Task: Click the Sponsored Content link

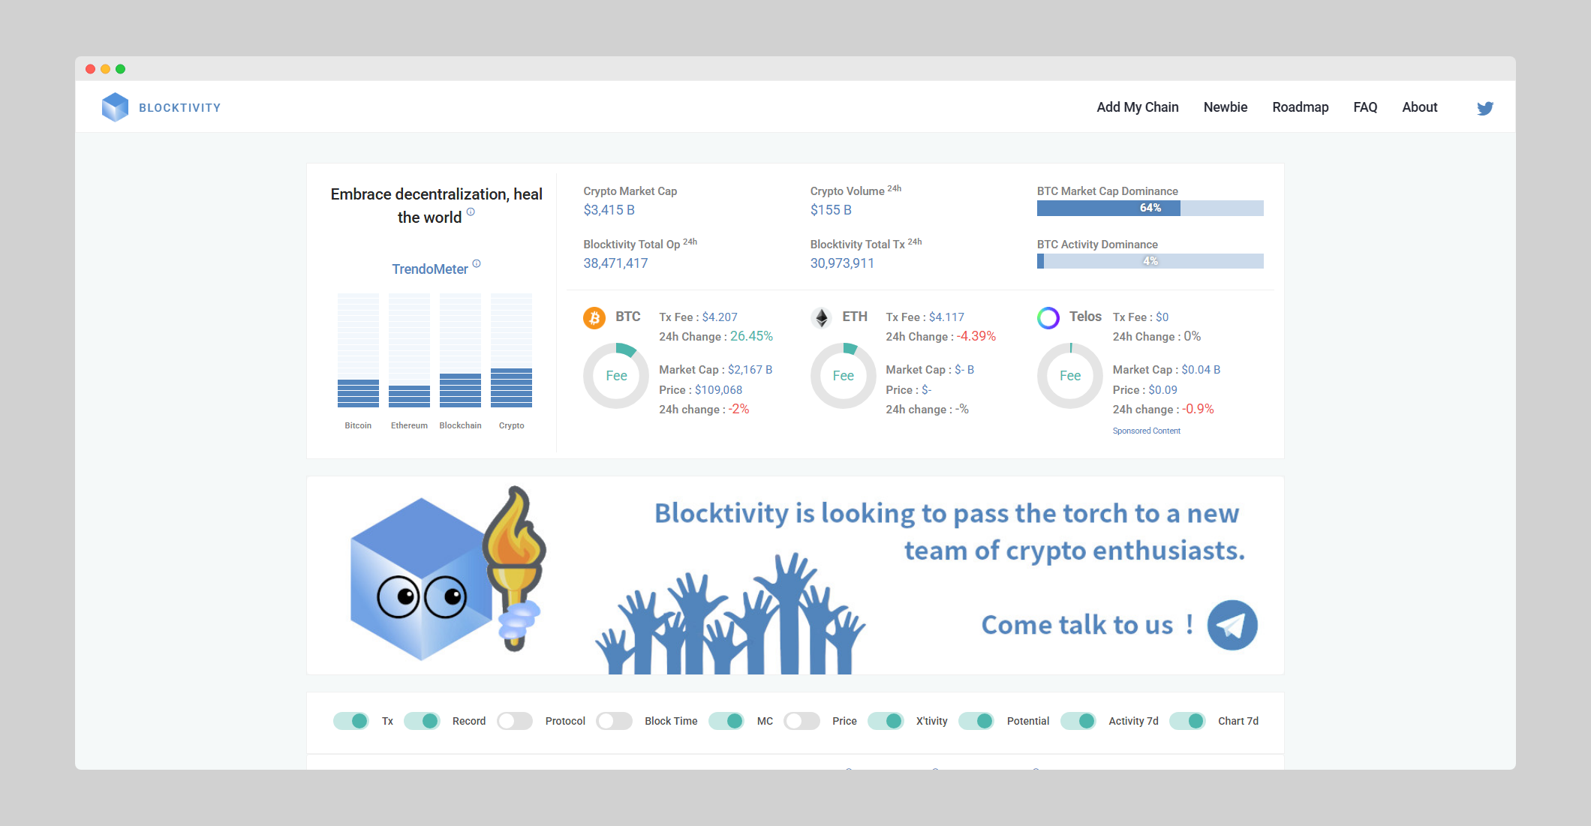Action: 1146,431
